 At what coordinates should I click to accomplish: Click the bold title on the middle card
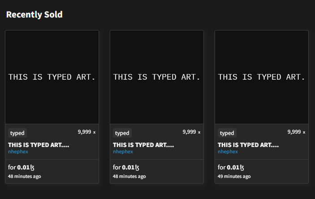pyautogui.click(x=143, y=145)
